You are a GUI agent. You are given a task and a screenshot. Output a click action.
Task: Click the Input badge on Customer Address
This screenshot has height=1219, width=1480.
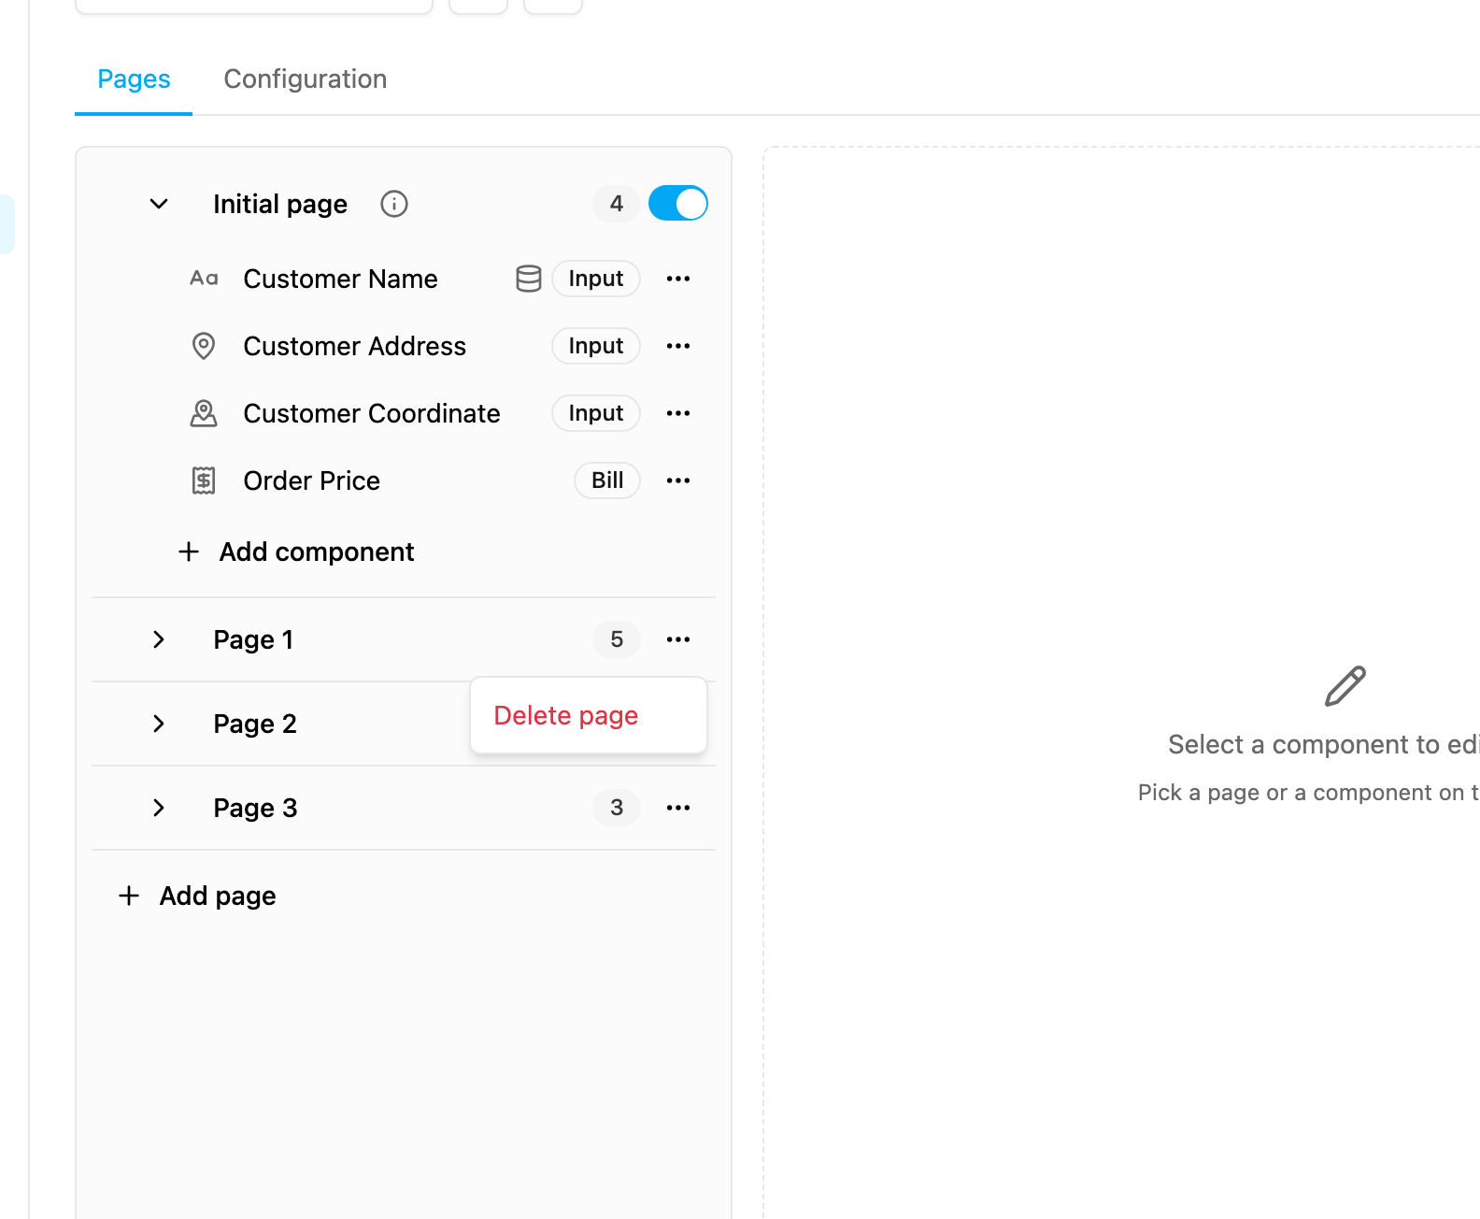(596, 346)
